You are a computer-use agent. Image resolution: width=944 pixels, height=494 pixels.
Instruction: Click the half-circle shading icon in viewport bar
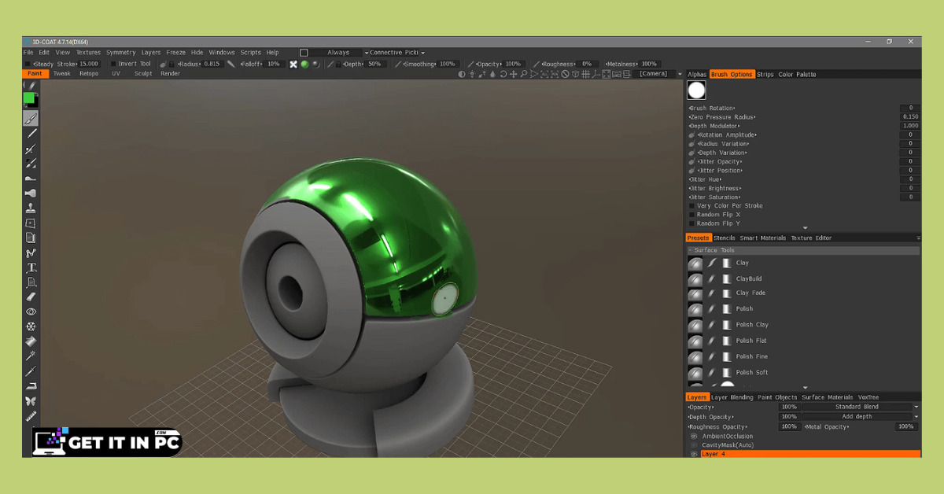click(462, 74)
